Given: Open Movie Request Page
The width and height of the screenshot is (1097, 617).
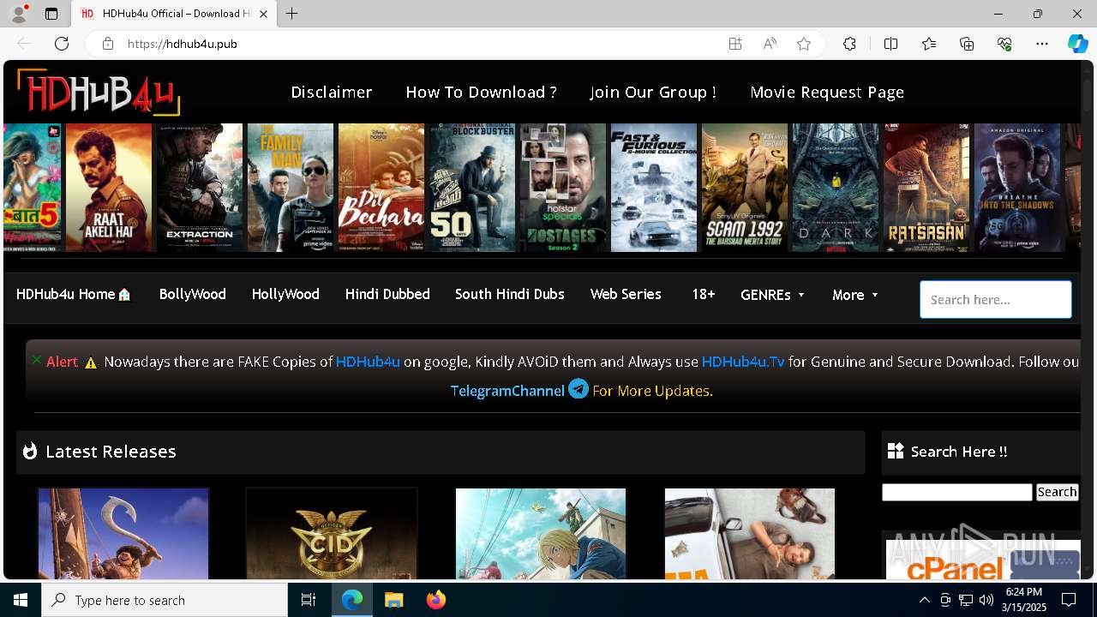Looking at the screenshot, I should click(827, 92).
